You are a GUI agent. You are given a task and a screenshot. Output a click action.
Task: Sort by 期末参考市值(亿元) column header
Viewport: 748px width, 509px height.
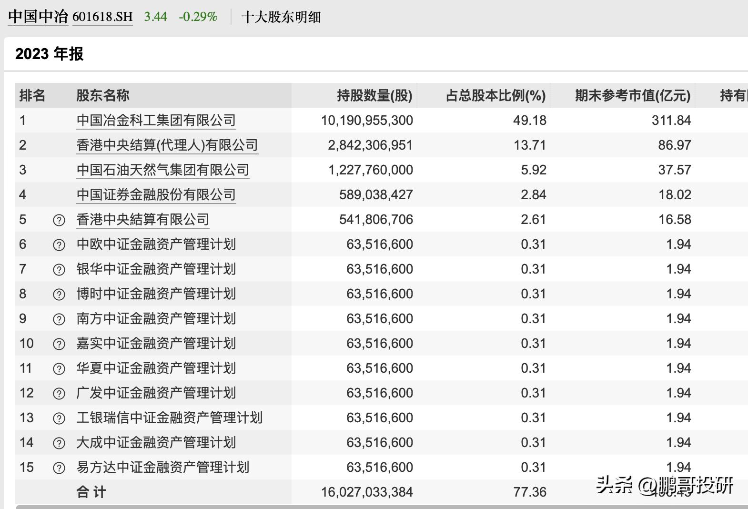[633, 95]
